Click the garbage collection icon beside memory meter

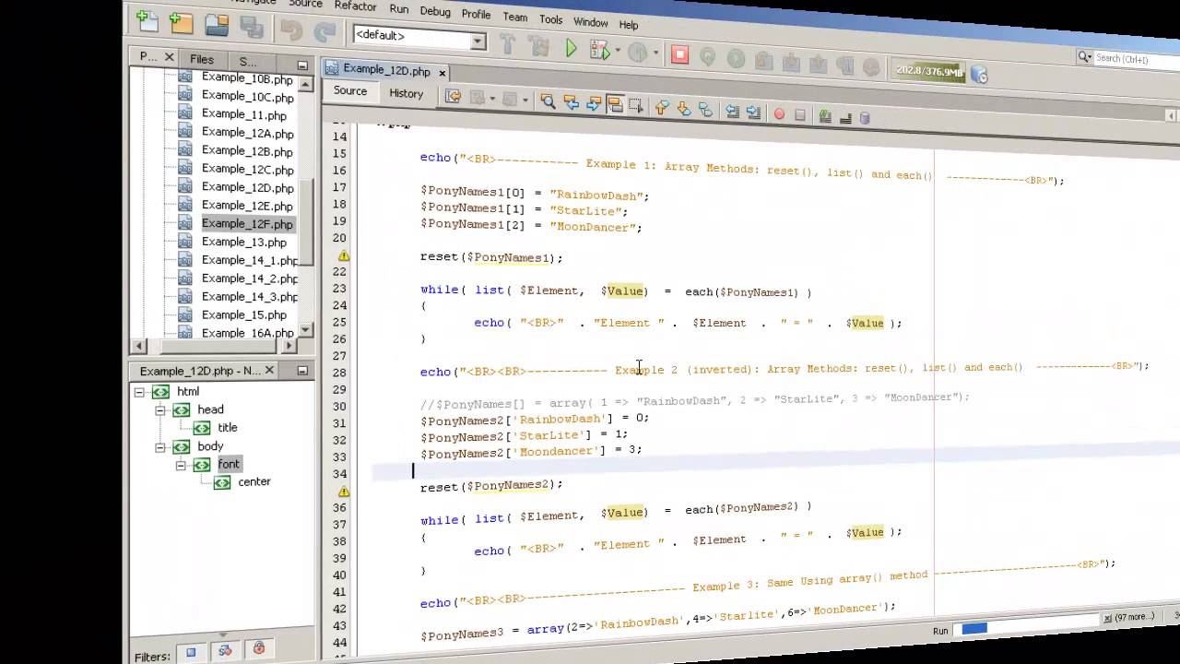tap(979, 75)
